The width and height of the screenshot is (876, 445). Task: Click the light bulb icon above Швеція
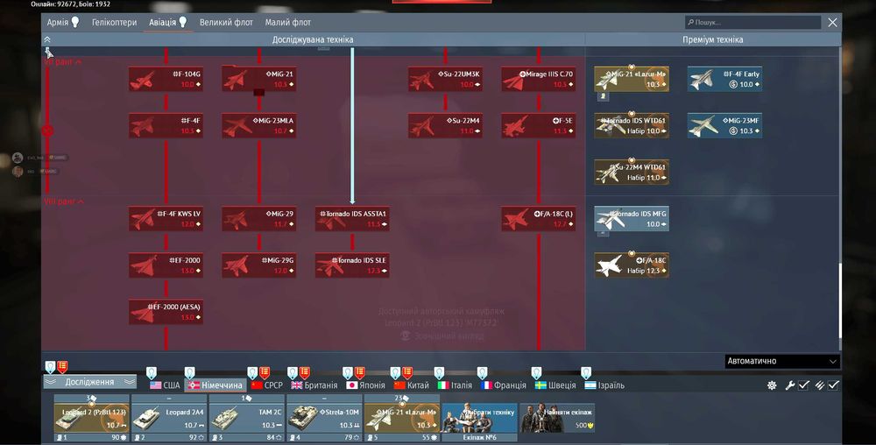[x=536, y=372]
